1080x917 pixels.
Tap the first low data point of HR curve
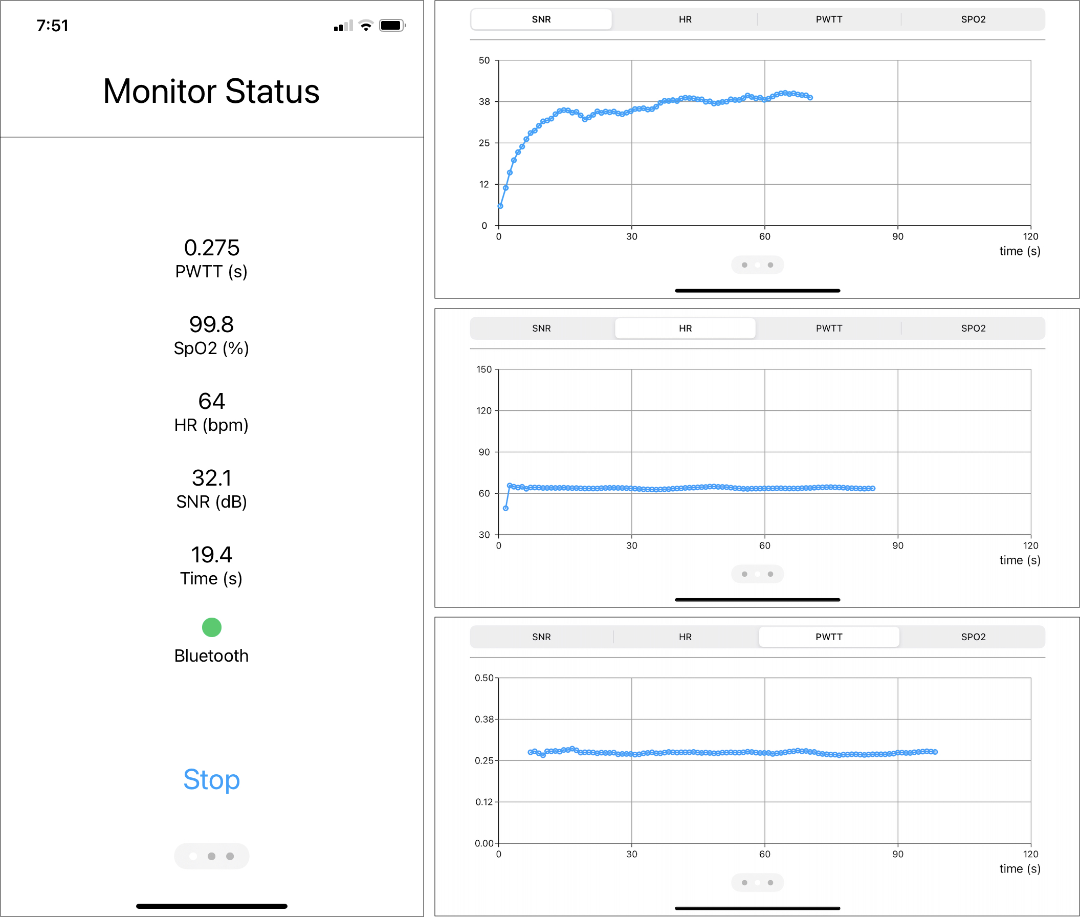point(505,509)
